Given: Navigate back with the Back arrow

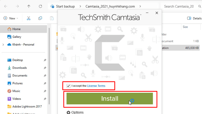Looking at the screenshot, I should [6, 6].
